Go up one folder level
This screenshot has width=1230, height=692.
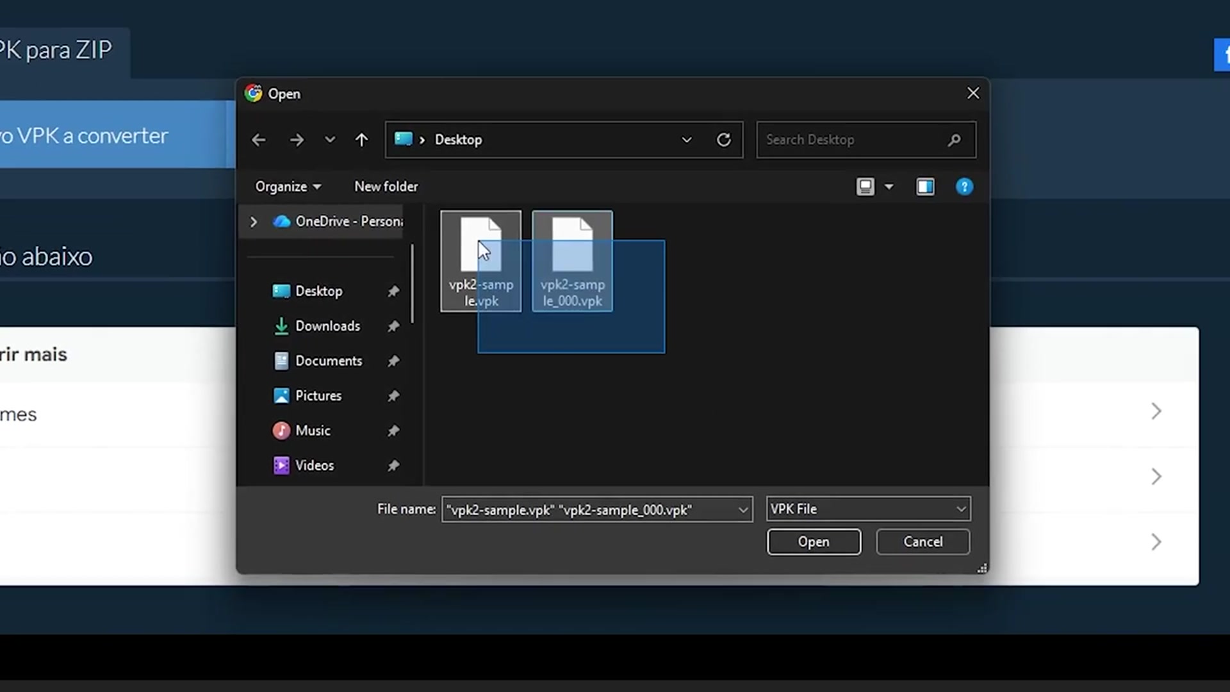click(362, 140)
